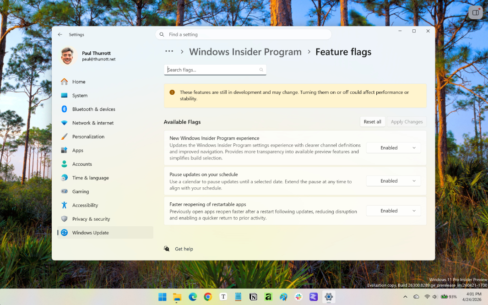The height and width of the screenshot is (305, 488).
Task: Open the Get help link
Action: coord(184,249)
